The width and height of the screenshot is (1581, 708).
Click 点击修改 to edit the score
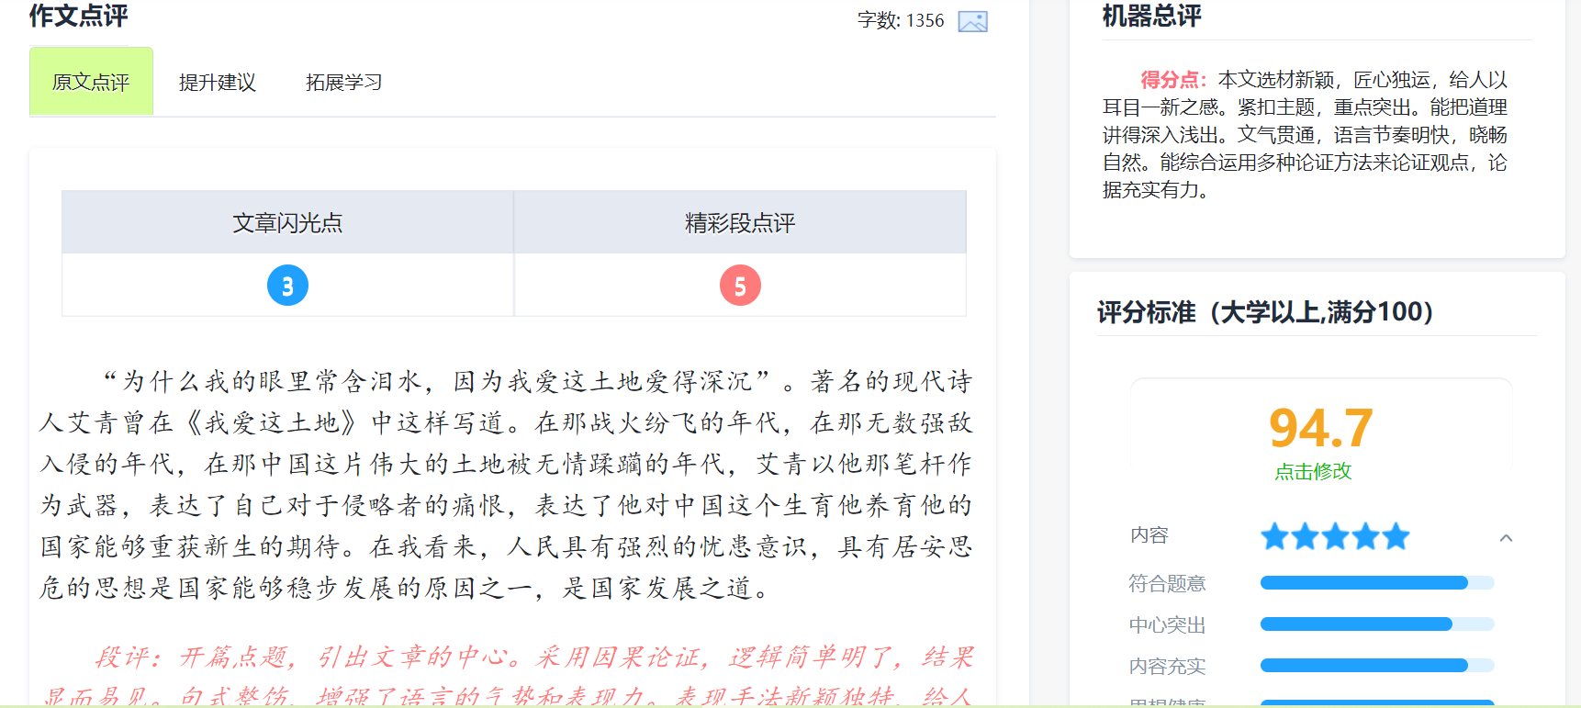pyautogui.click(x=1313, y=472)
